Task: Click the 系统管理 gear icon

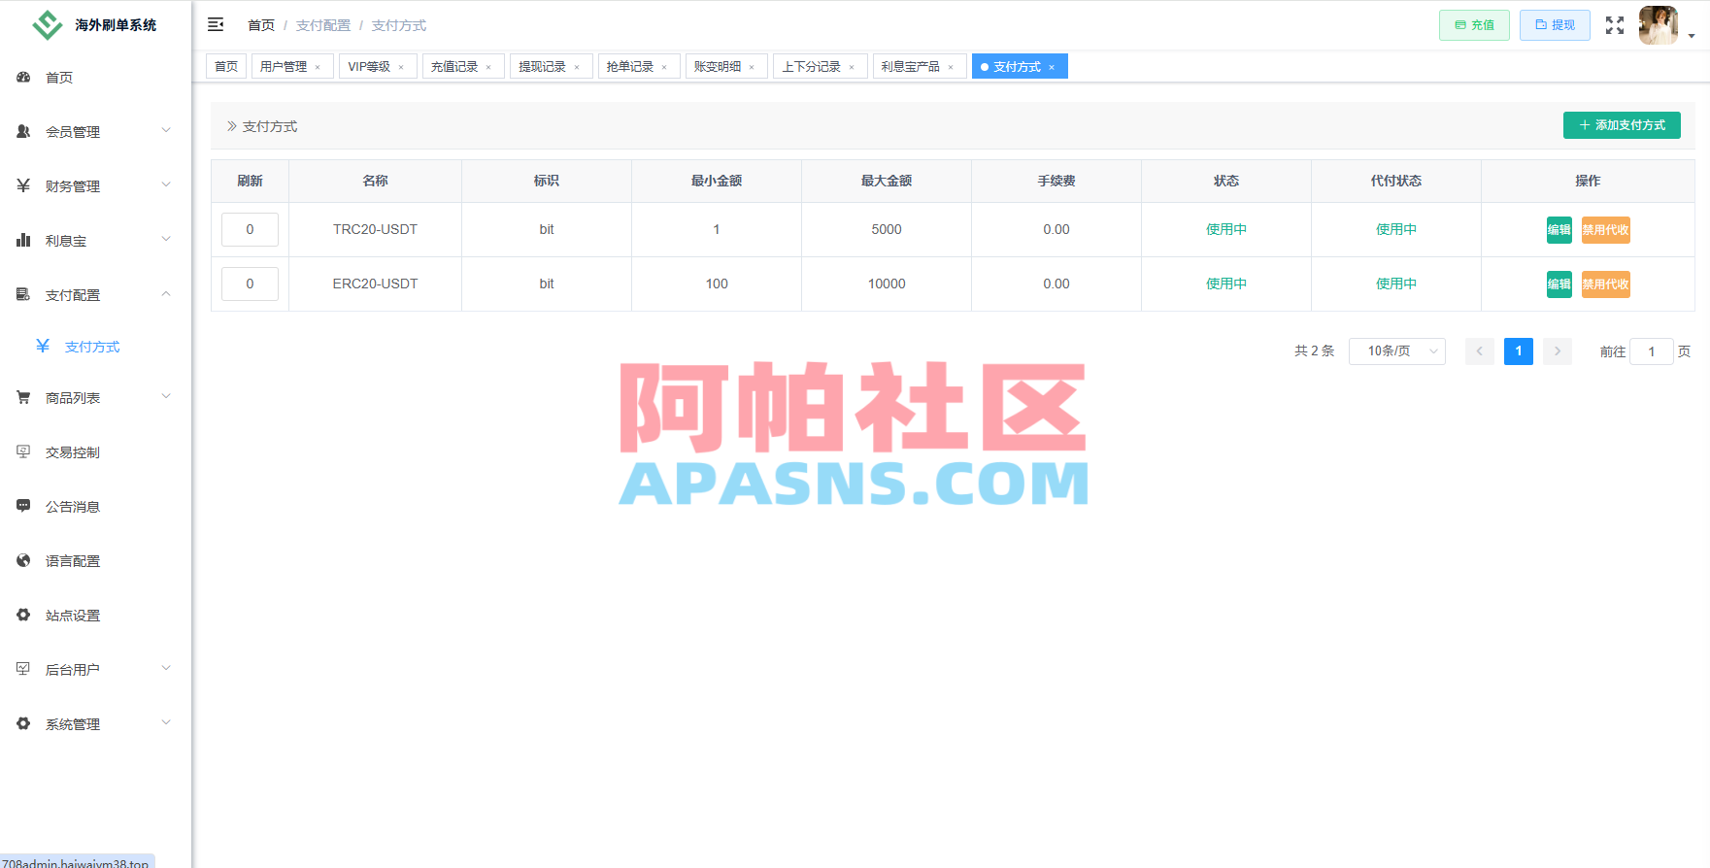Action: click(x=23, y=723)
